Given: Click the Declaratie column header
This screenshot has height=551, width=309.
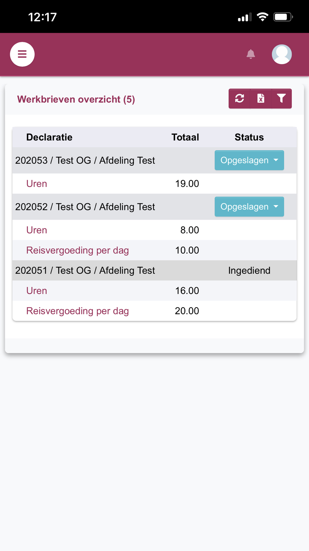Looking at the screenshot, I should tap(49, 137).
